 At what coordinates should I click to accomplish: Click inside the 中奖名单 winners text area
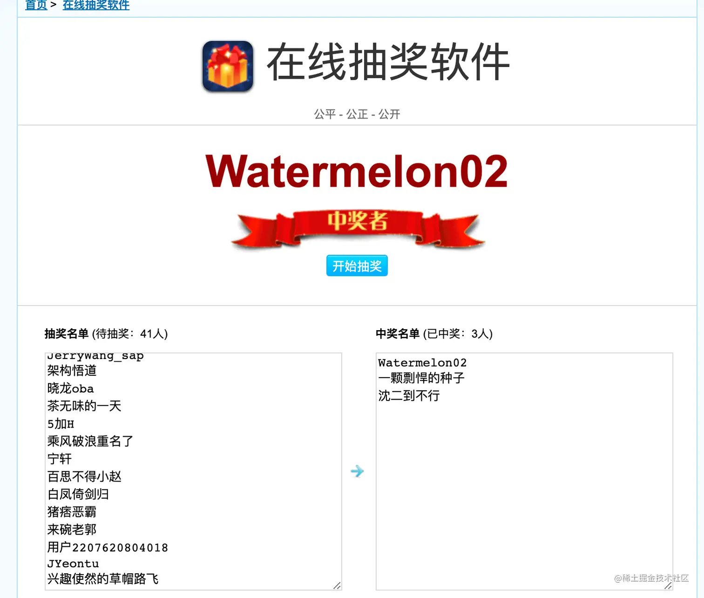click(x=524, y=471)
